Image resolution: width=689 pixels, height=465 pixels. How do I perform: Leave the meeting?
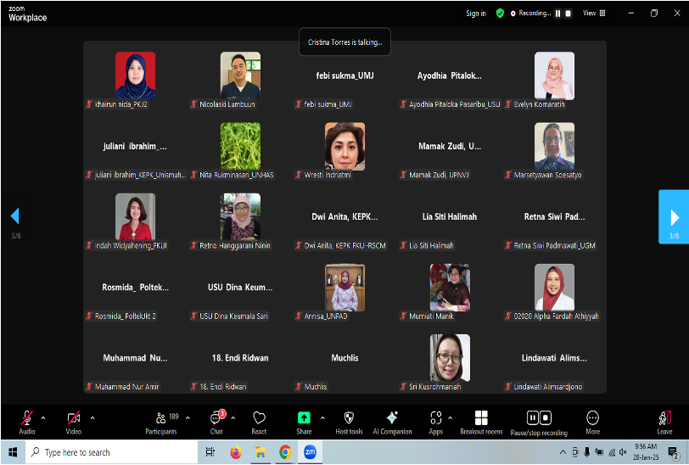(664, 421)
